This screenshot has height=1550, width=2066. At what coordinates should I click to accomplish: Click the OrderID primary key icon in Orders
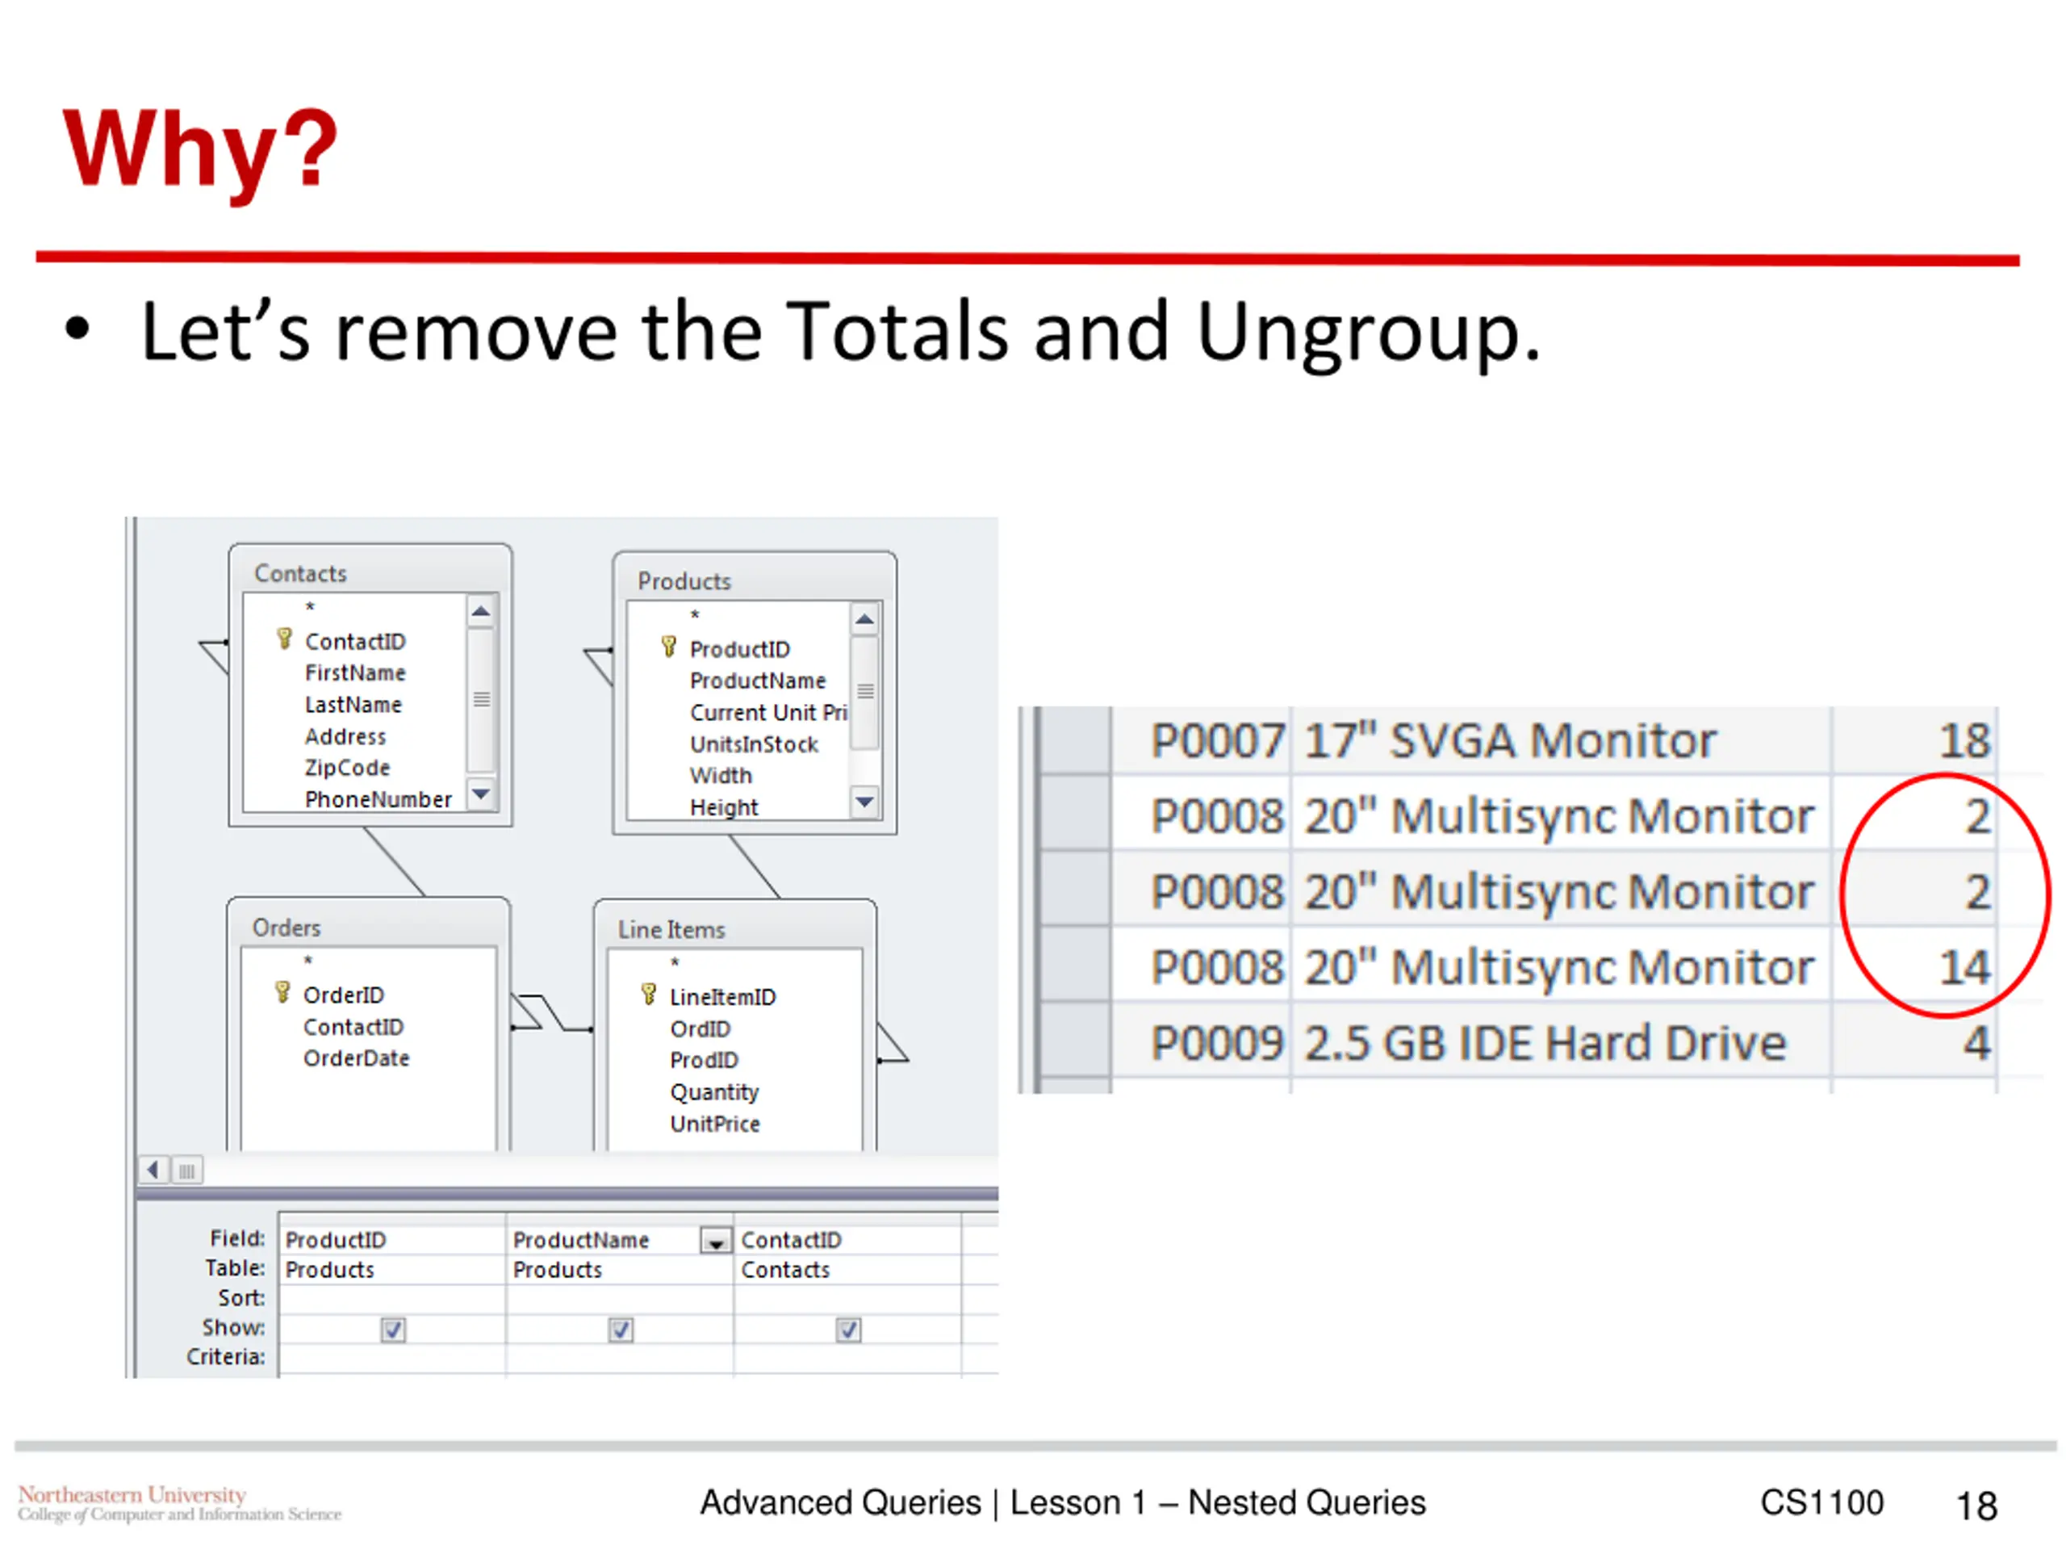283,993
